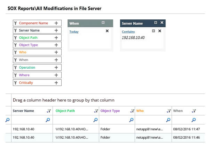This screenshot has width=213, height=149.
Task: Sort by When column header
Action: click(178, 111)
